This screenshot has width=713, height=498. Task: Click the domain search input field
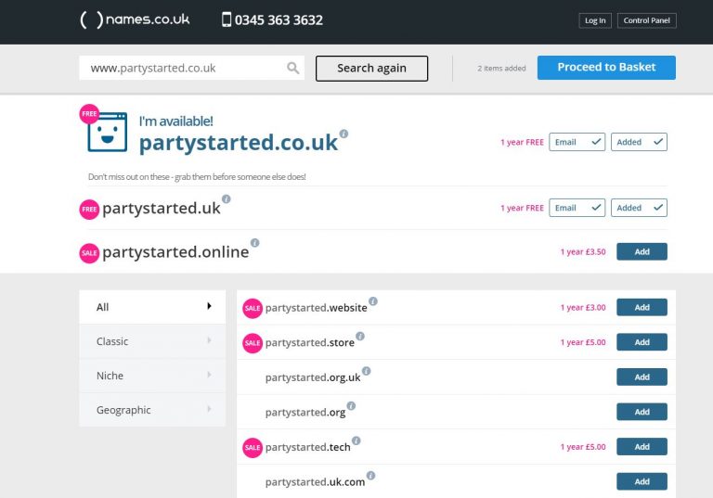[186, 68]
